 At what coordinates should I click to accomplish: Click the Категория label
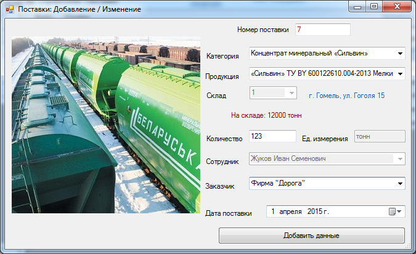pos(222,56)
